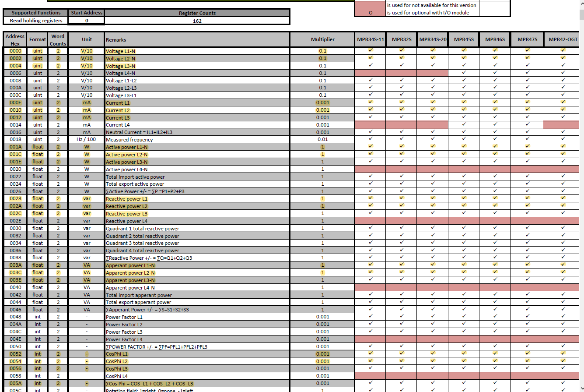Click "Quadrant 1 total reactive power" cell

(x=197, y=228)
